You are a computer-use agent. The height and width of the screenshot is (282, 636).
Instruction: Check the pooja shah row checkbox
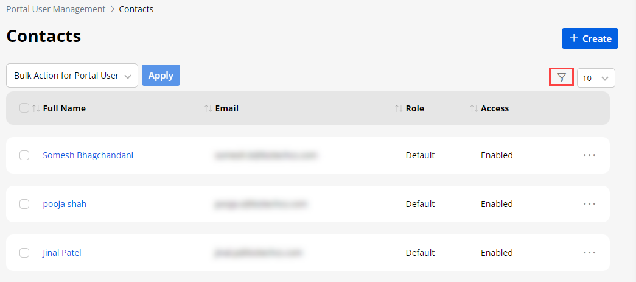point(24,204)
